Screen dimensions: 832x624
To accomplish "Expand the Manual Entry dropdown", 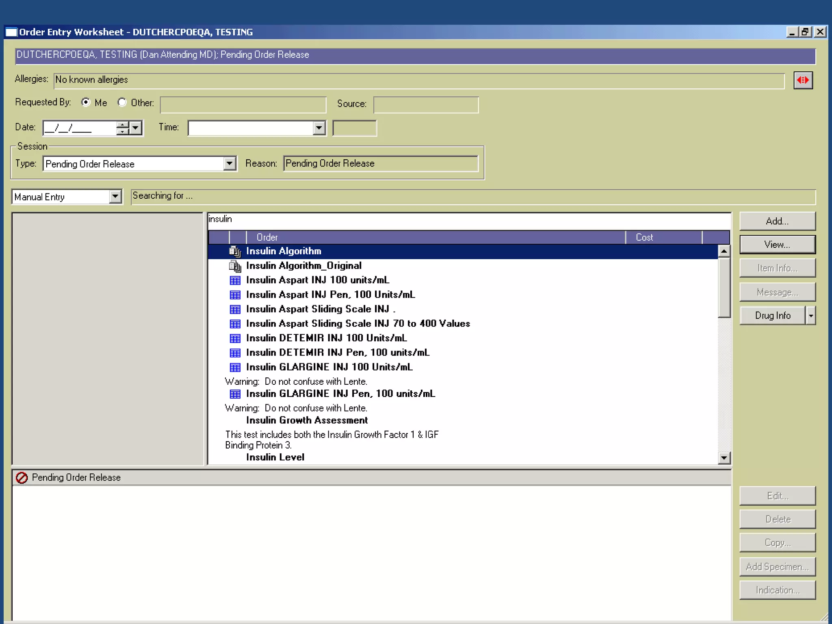I will [115, 197].
